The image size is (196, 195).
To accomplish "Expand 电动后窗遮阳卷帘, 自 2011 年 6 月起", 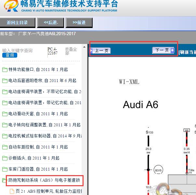I will pos(42,81).
